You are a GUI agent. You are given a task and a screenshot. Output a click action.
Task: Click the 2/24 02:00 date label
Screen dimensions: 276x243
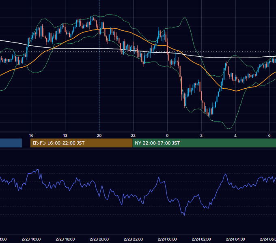(201, 239)
